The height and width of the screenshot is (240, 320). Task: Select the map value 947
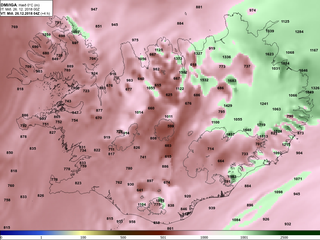pyautogui.click(x=94, y=9)
